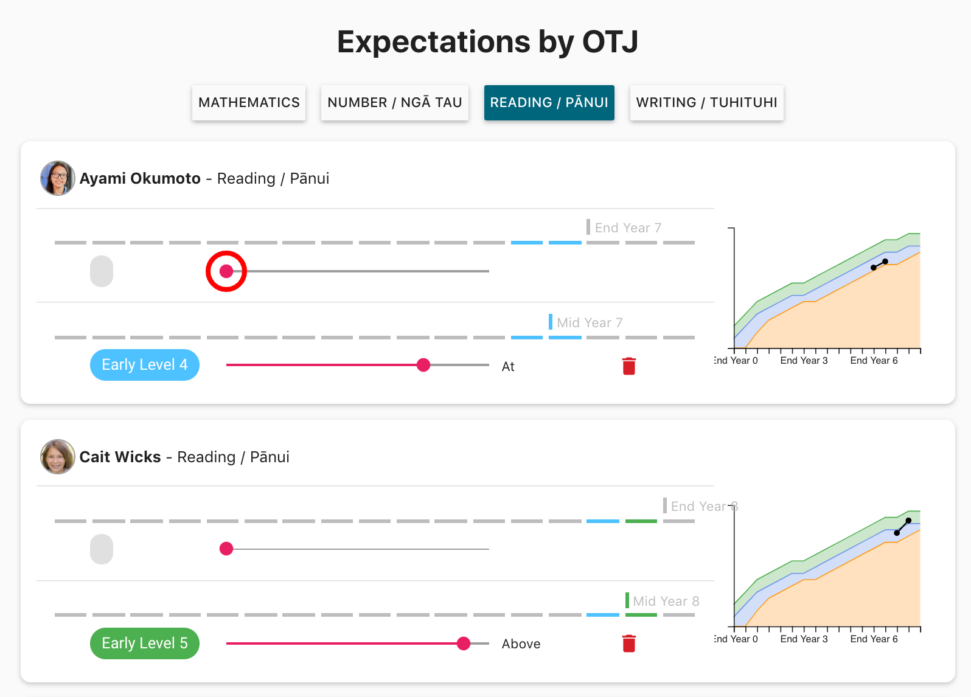971x697 pixels.
Task: Delete Ayami Okumoto's Early Level 4 judgement
Action: click(x=629, y=366)
